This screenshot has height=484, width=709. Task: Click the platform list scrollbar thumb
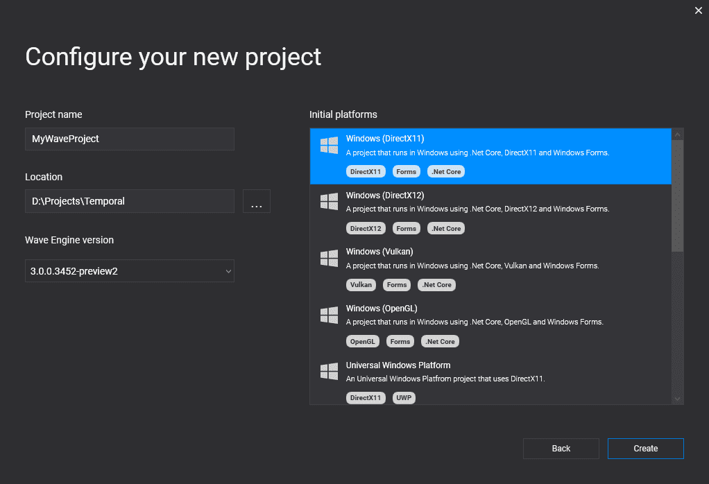point(677,196)
